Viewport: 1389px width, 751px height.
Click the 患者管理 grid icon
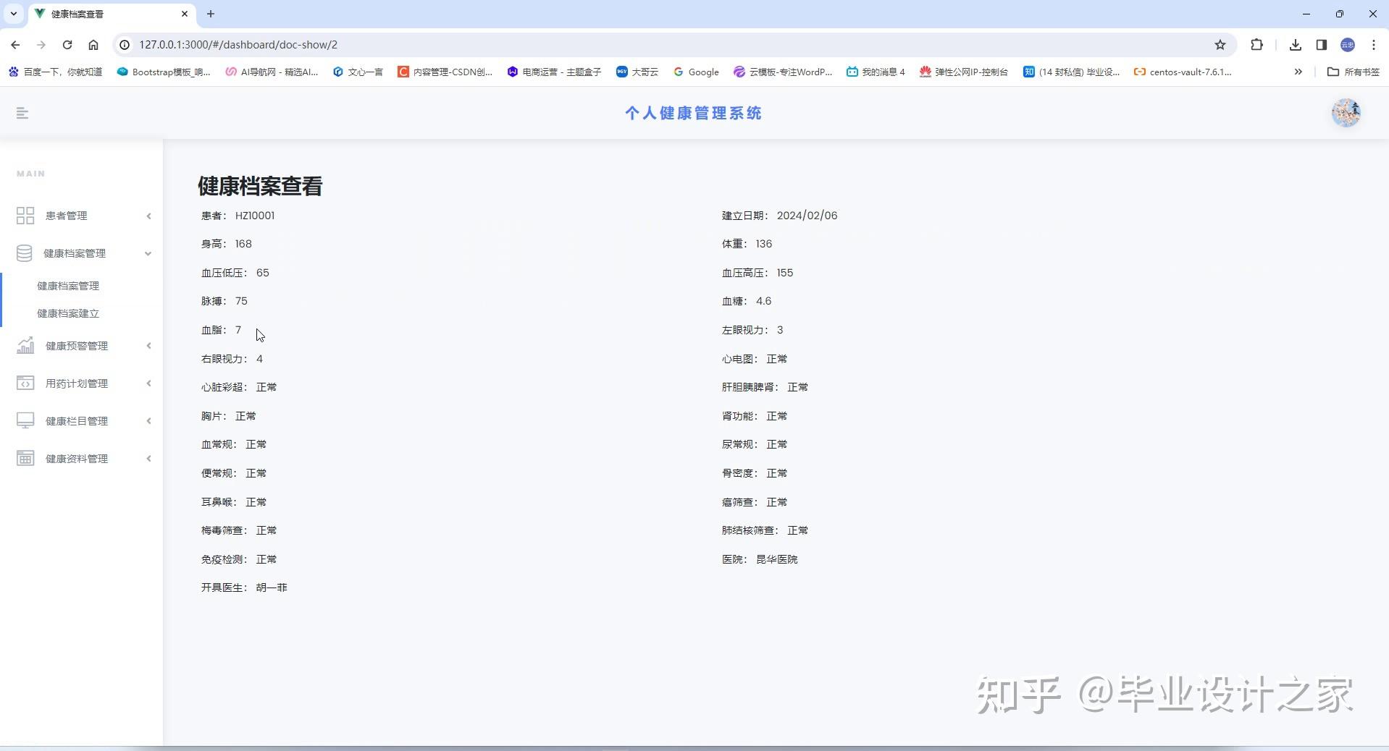tap(25, 216)
